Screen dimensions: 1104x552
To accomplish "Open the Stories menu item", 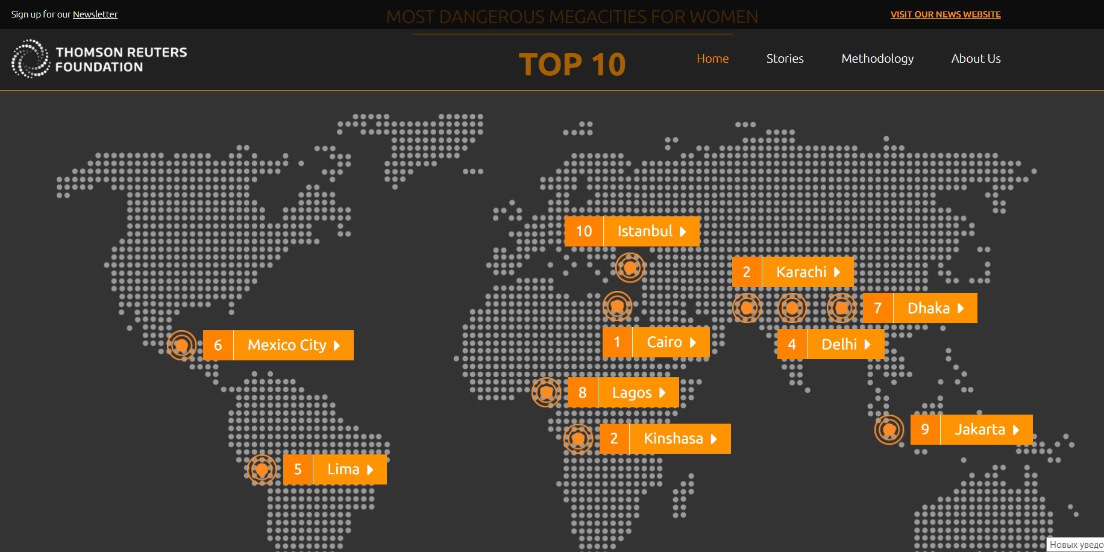I will 785,58.
